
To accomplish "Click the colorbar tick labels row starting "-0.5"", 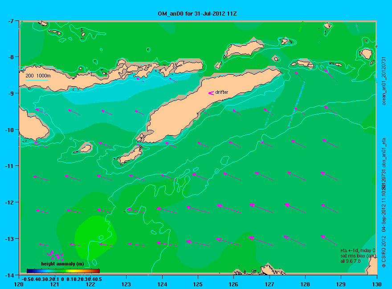I will pyautogui.click(x=62, y=279).
